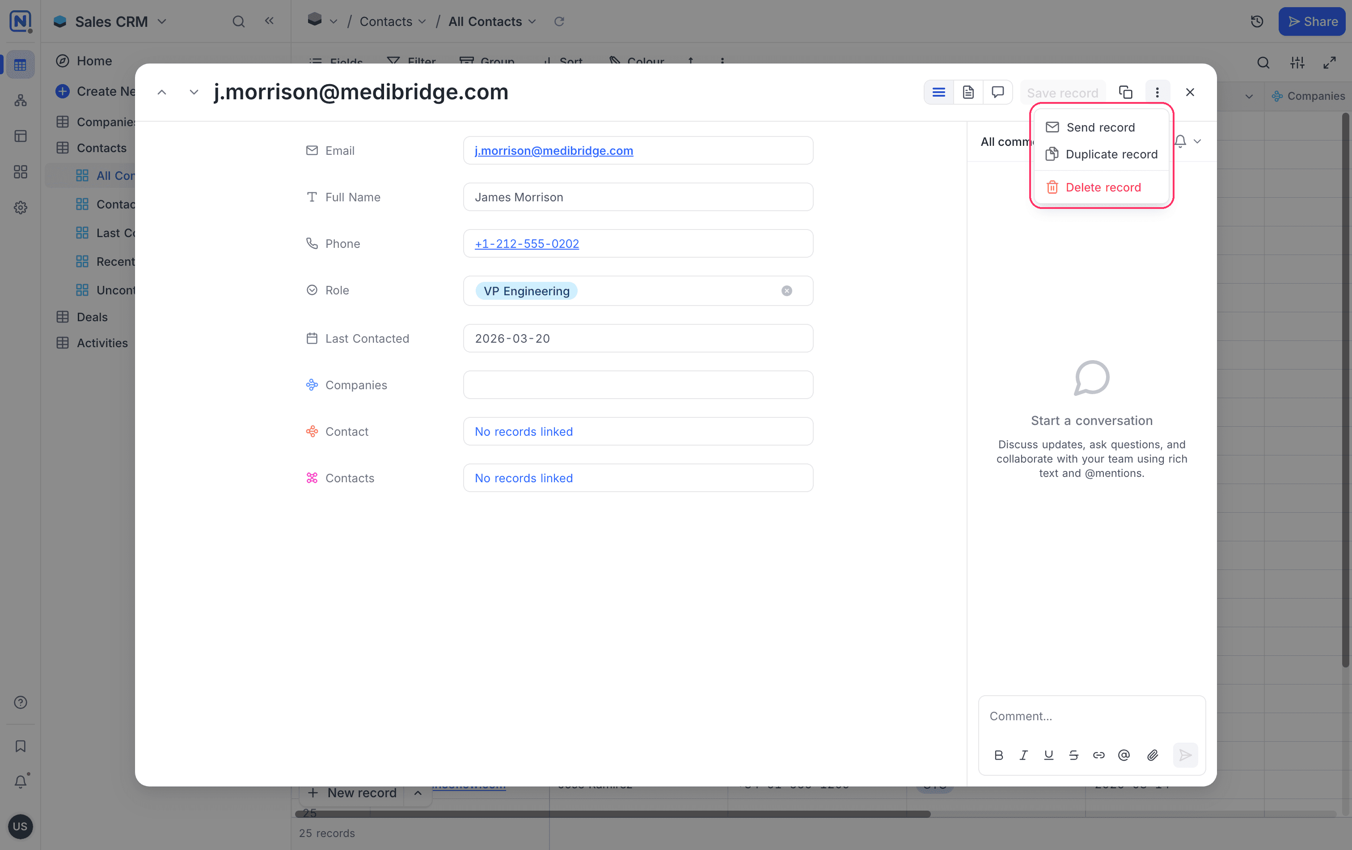Image resolution: width=1352 pixels, height=850 pixels.
Task: Open Contacts breadcrumb dropdown
Action: coord(393,22)
